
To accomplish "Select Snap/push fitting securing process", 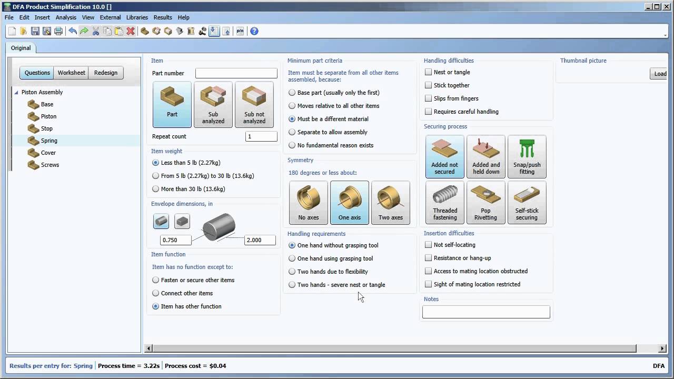I will pos(527,157).
